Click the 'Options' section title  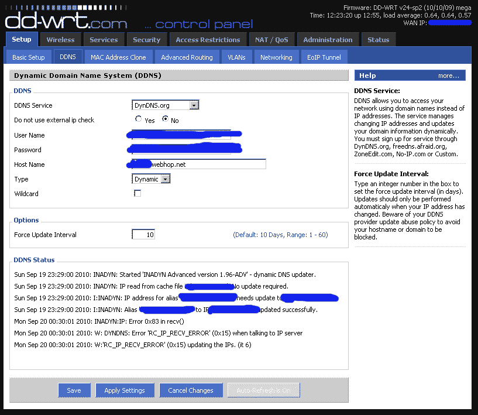26,220
